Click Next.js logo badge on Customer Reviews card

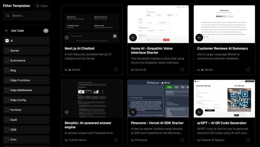[x=199, y=37]
